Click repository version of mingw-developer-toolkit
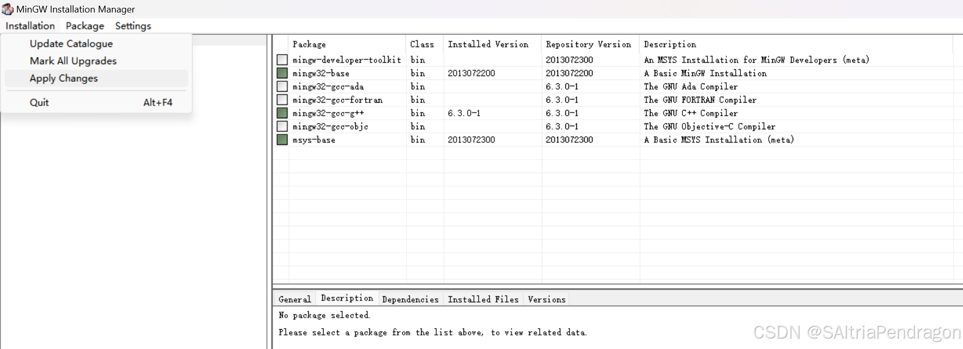963x349 pixels. point(570,60)
